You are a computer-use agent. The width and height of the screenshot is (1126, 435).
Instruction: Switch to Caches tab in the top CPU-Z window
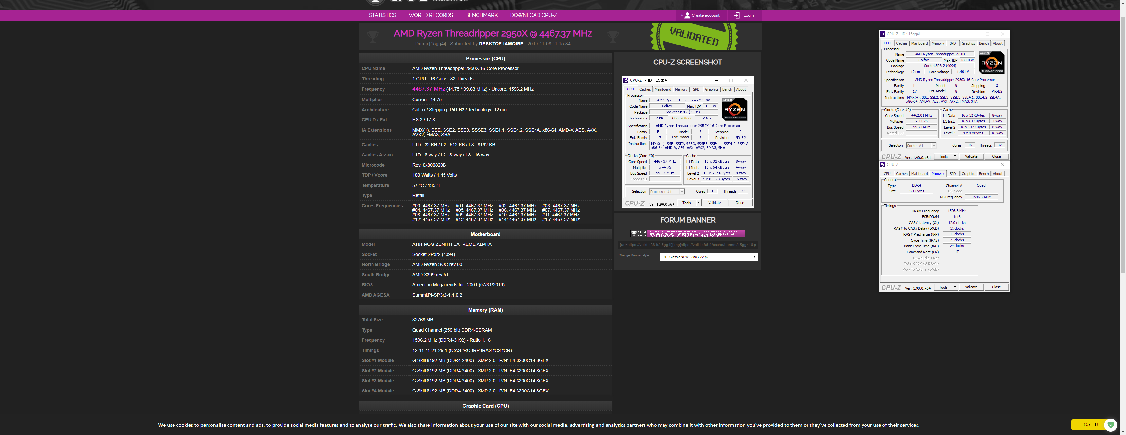[901, 43]
